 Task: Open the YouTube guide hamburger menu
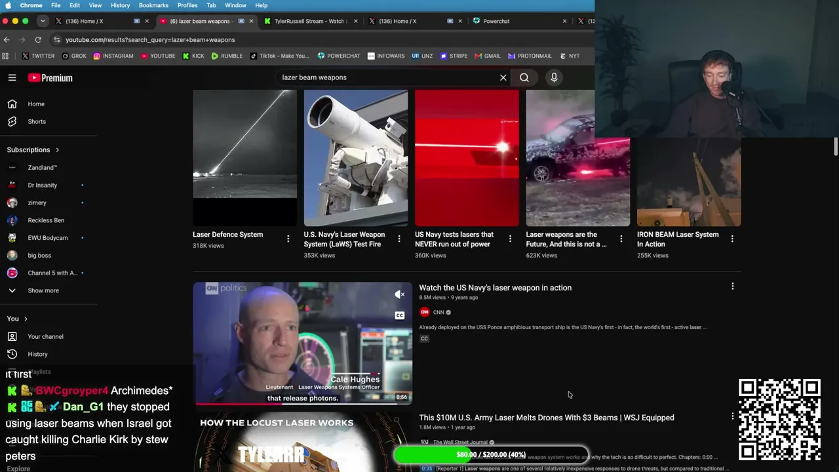click(x=12, y=77)
